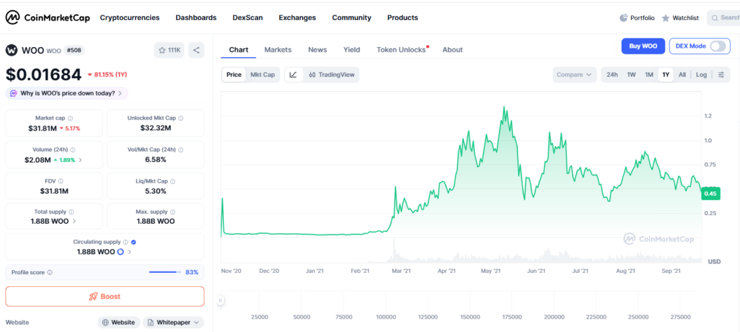Expand the Whitepaper dropdown
This screenshot has width=740, height=332.
pyautogui.click(x=173, y=323)
